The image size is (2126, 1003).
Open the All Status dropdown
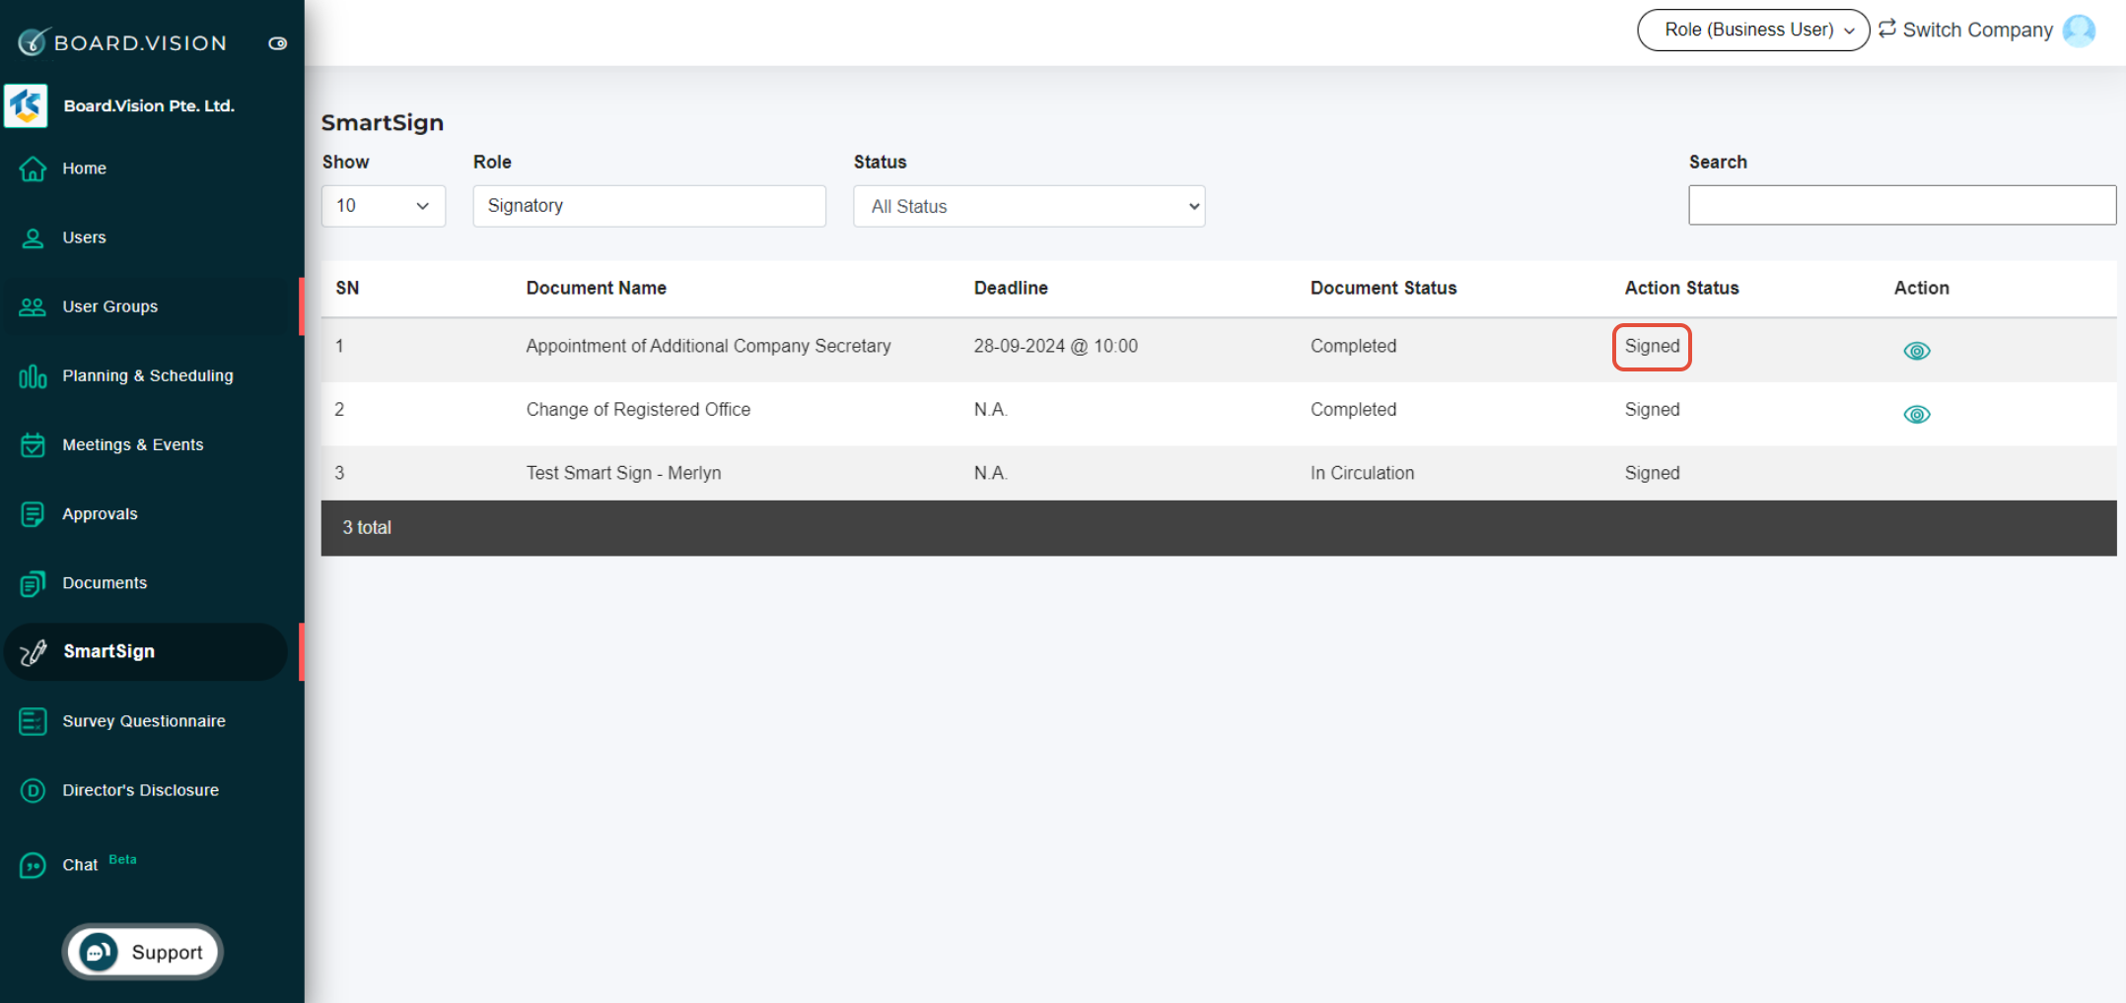point(1028,206)
